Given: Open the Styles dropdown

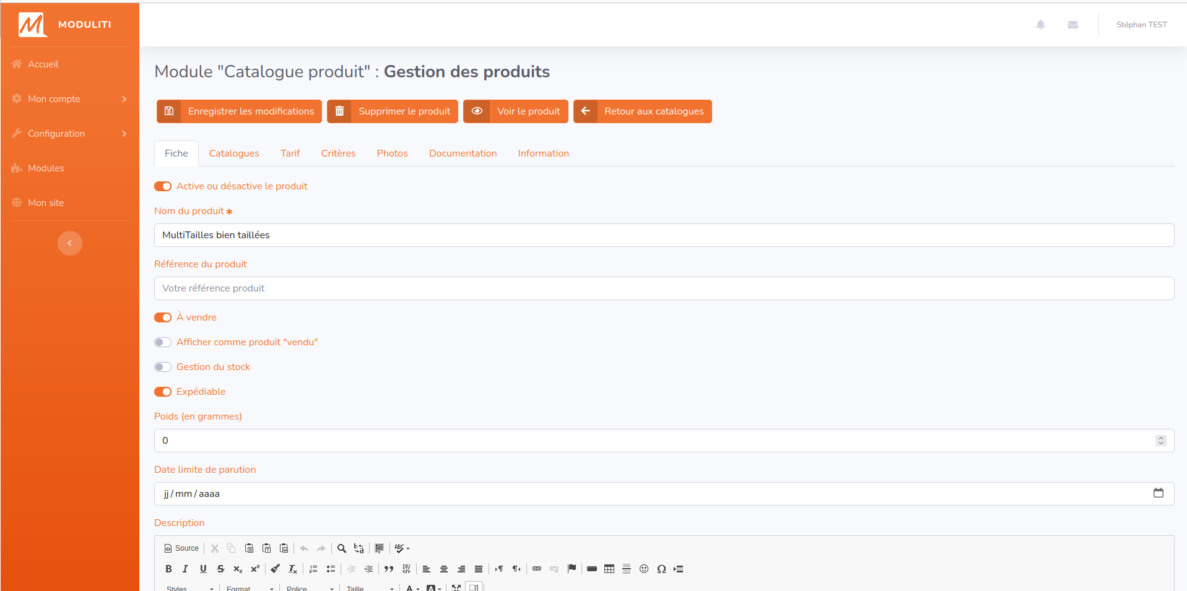Looking at the screenshot, I should 189,587.
